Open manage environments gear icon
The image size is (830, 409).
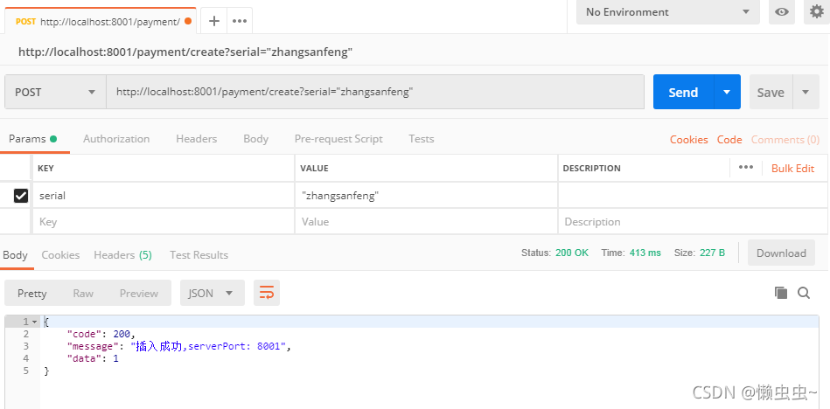(x=817, y=11)
